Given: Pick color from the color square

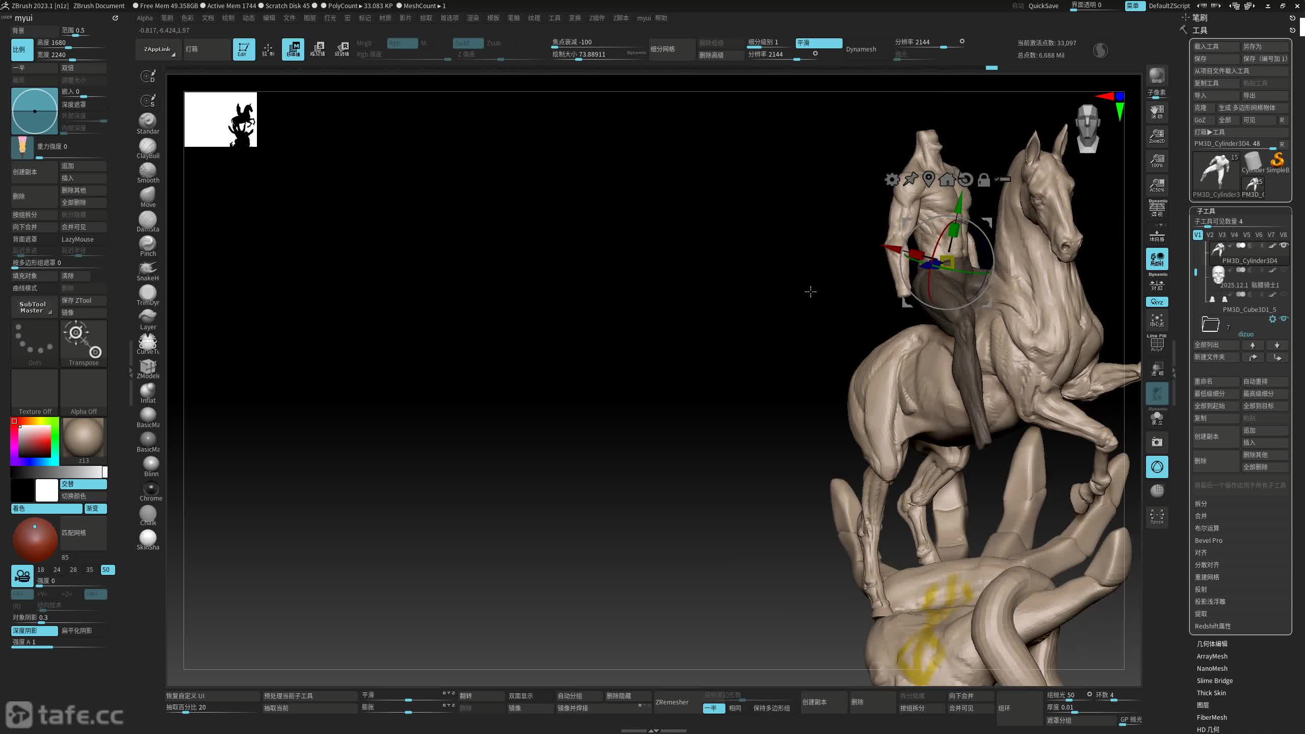Looking at the screenshot, I should click(x=35, y=441).
